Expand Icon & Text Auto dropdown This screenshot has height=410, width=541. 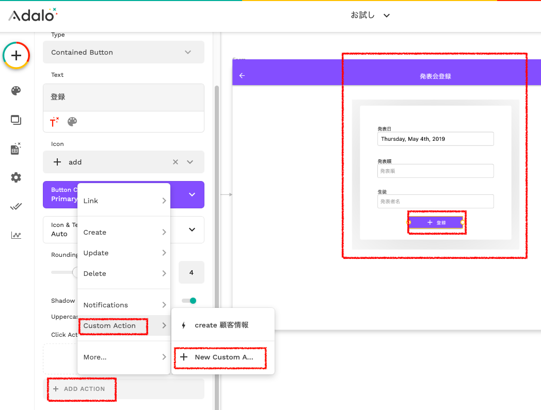pyautogui.click(x=192, y=229)
